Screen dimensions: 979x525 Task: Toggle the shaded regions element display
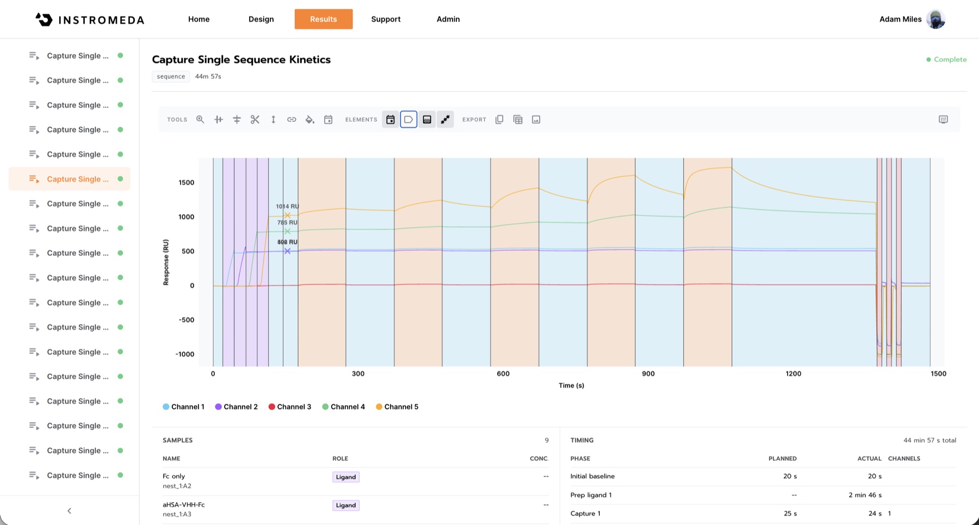(427, 120)
